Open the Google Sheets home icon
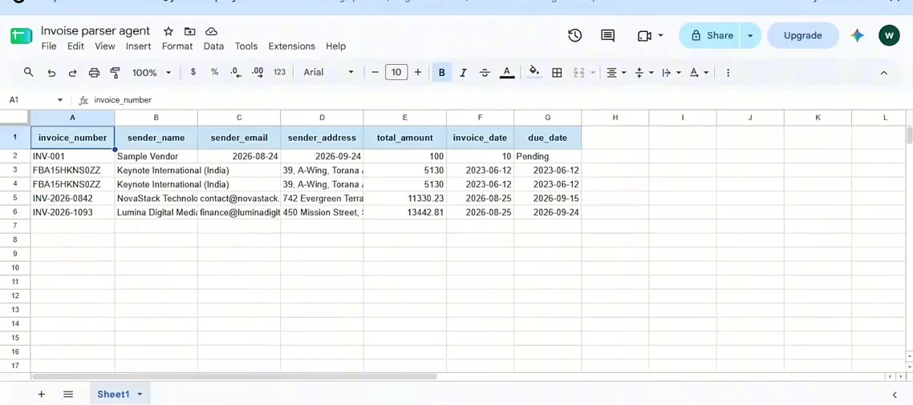Image resolution: width=913 pixels, height=405 pixels. coord(22,36)
